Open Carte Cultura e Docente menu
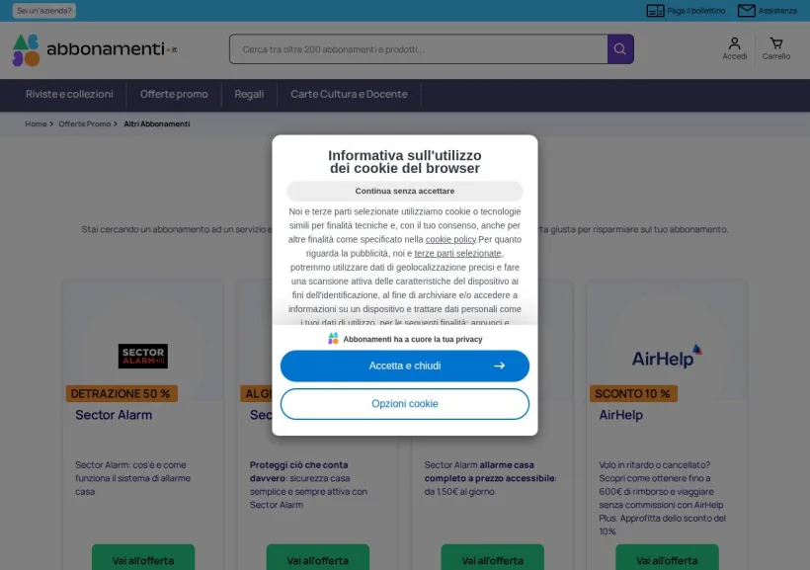 (349, 94)
